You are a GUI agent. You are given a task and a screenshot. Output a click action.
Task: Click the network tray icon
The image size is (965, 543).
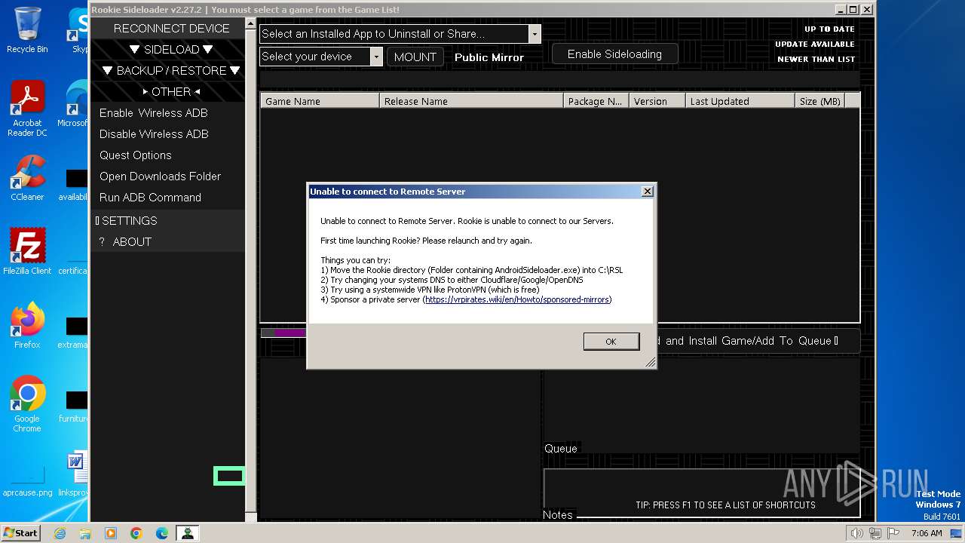point(875,533)
